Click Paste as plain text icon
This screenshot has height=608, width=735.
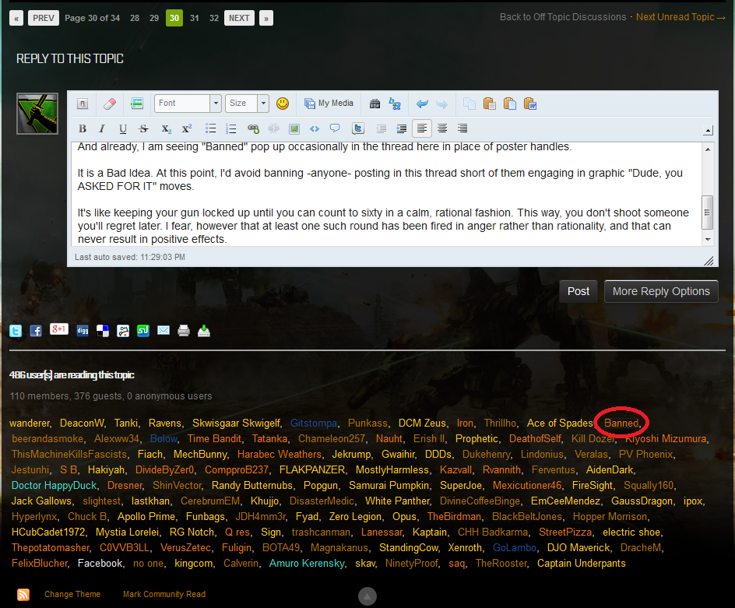(x=509, y=104)
